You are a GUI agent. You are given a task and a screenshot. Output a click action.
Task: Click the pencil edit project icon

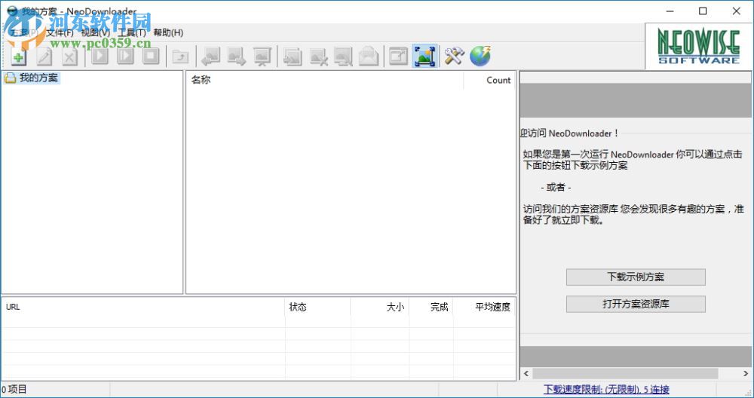[x=44, y=57]
